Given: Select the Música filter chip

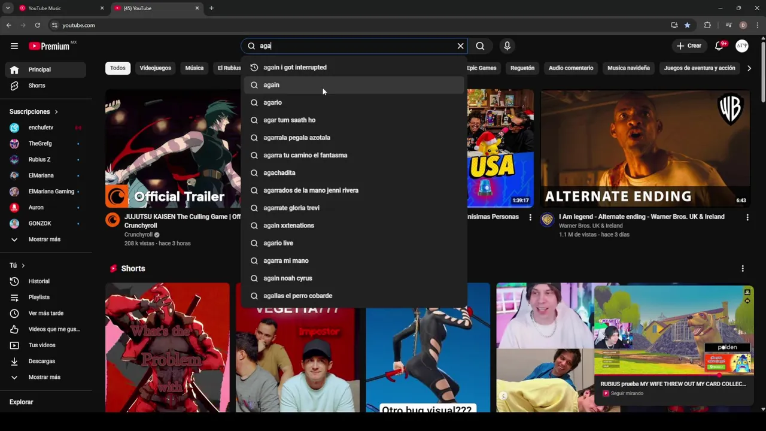Looking at the screenshot, I should (194, 68).
